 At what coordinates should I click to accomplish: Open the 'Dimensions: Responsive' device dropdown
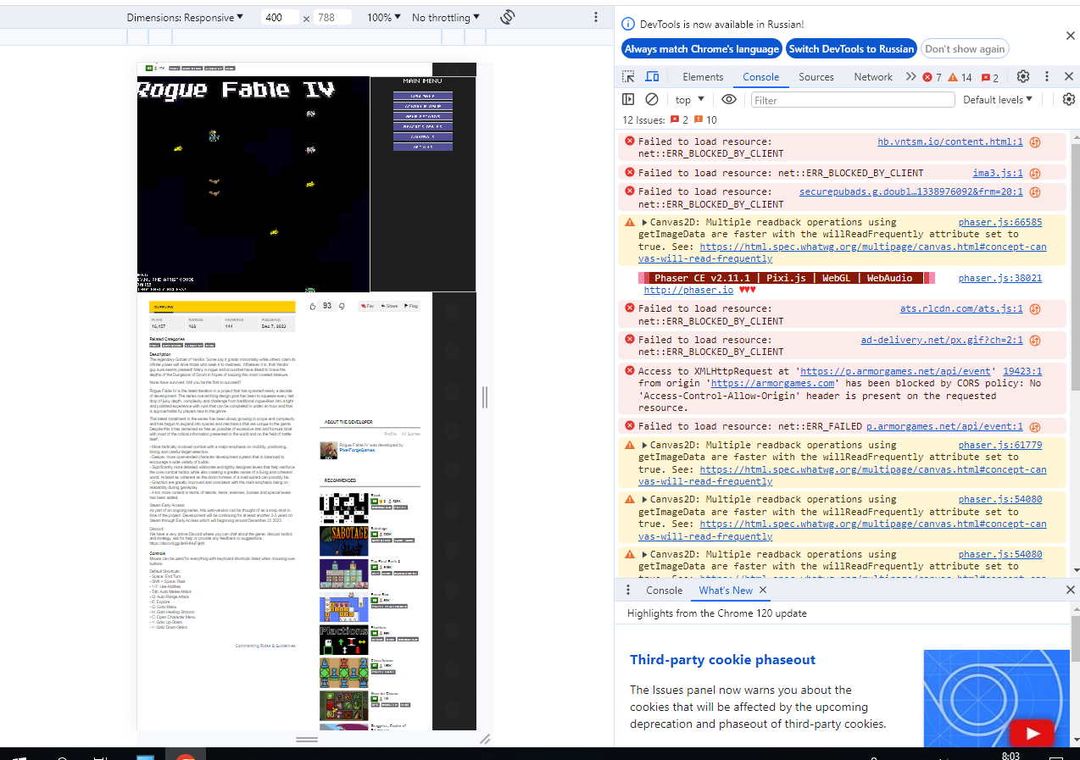pyautogui.click(x=185, y=17)
